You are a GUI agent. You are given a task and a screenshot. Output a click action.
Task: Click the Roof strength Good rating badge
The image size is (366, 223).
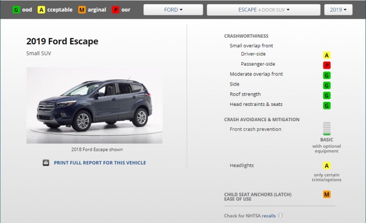pos(326,95)
